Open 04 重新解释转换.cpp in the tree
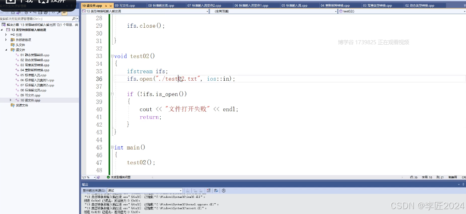The height and width of the screenshot is (214, 466). (x=35, y=70)
